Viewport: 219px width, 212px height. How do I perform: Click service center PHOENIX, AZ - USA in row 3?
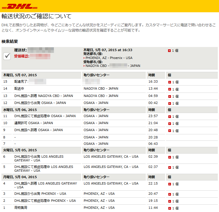click(99, 194)
